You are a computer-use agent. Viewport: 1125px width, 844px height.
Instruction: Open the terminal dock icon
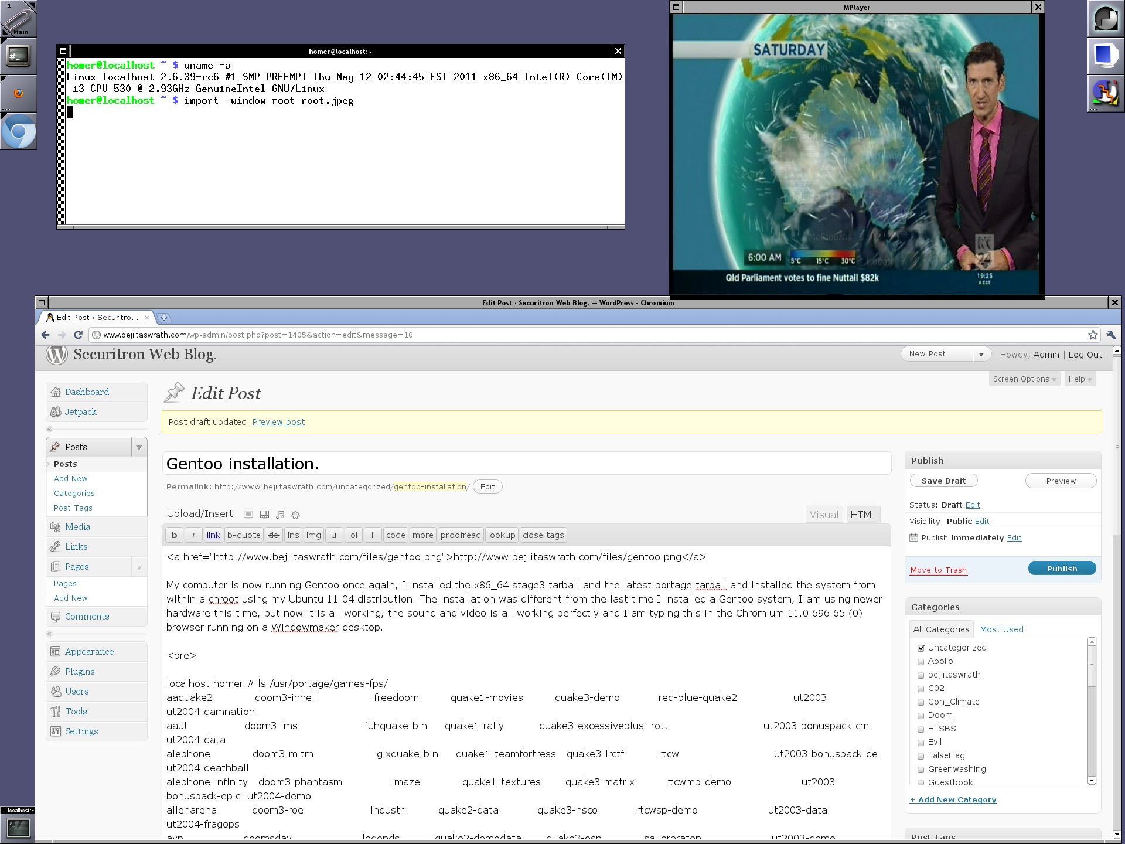[x=18, y=56]
